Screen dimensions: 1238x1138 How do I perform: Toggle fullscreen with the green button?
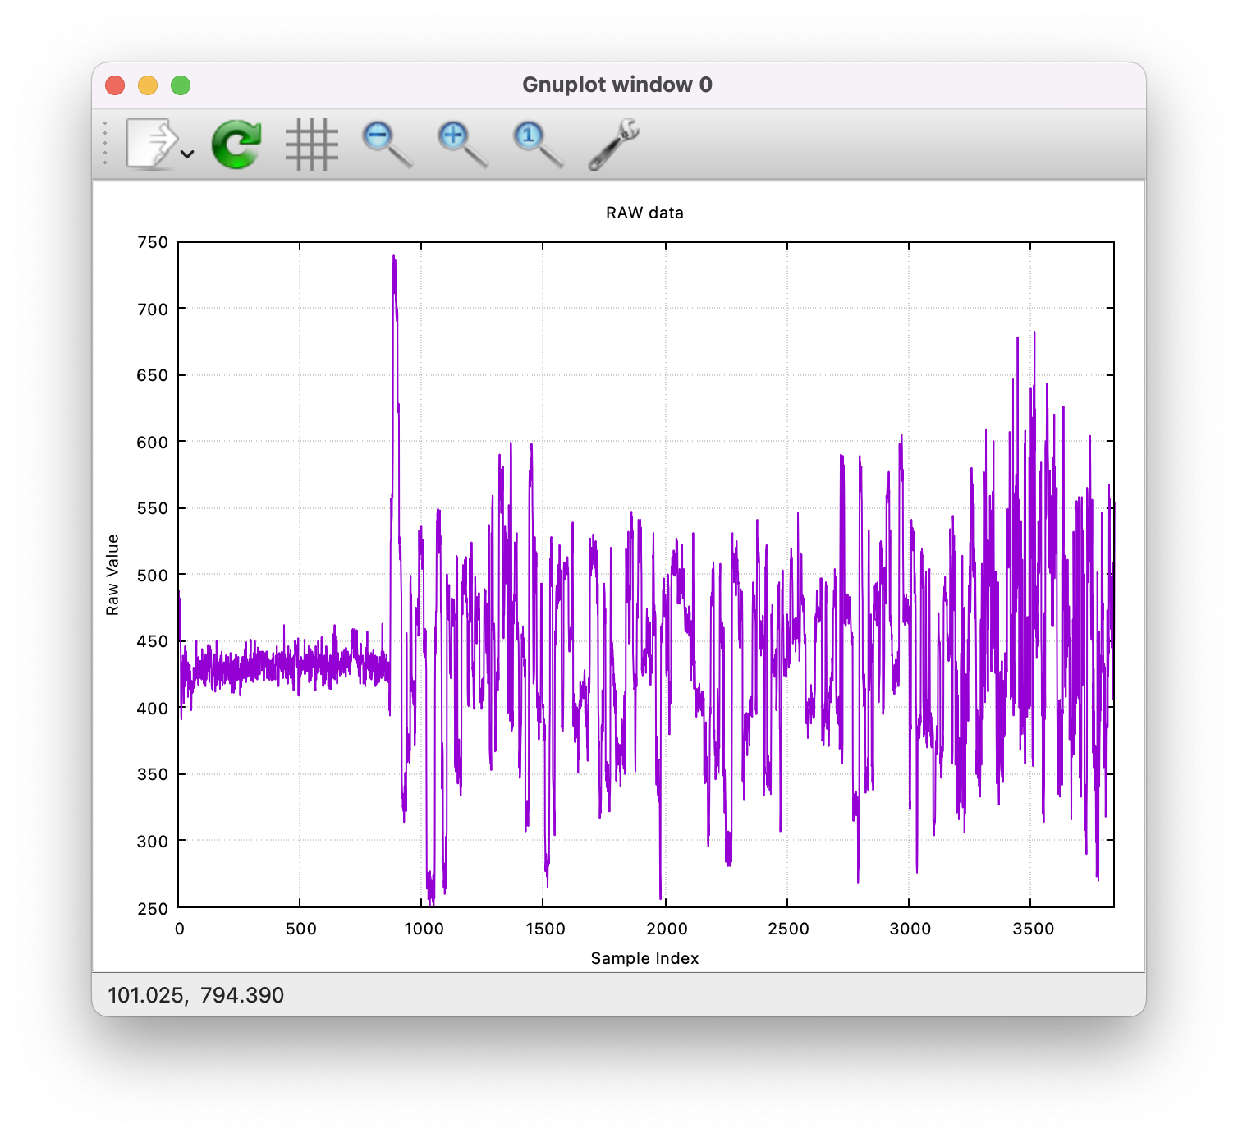pos(180,85)
